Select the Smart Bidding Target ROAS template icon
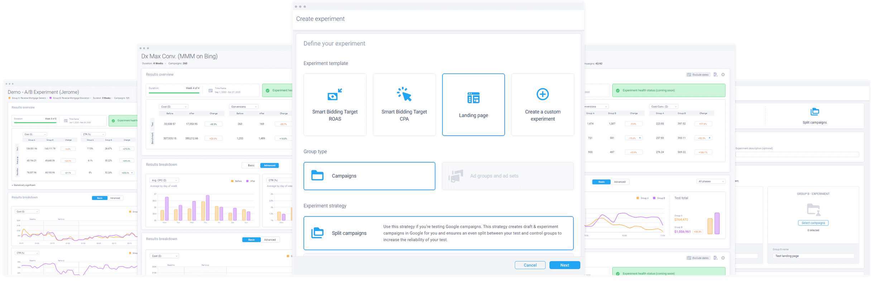 pos(335,95)
